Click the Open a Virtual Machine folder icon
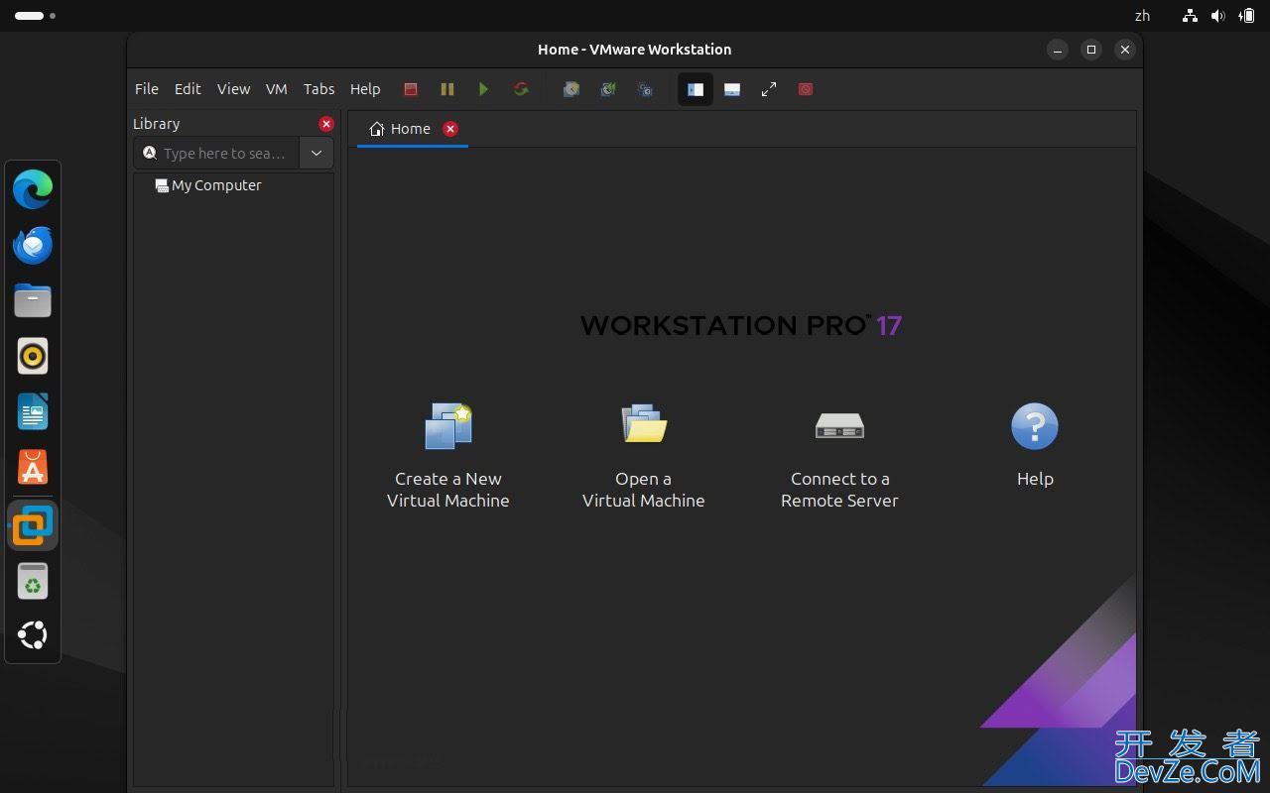1270x793 pixels. (x=644, y=424)
